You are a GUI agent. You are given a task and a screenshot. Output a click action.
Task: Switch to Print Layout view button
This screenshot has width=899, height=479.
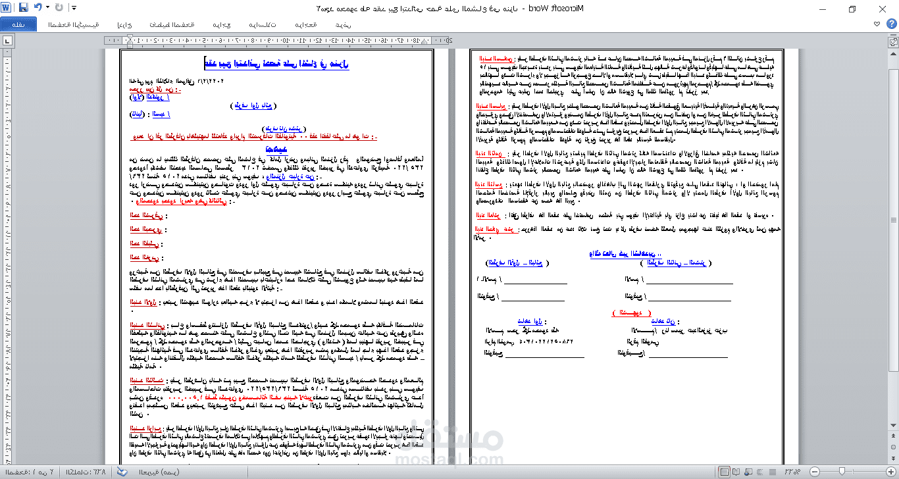724,472
